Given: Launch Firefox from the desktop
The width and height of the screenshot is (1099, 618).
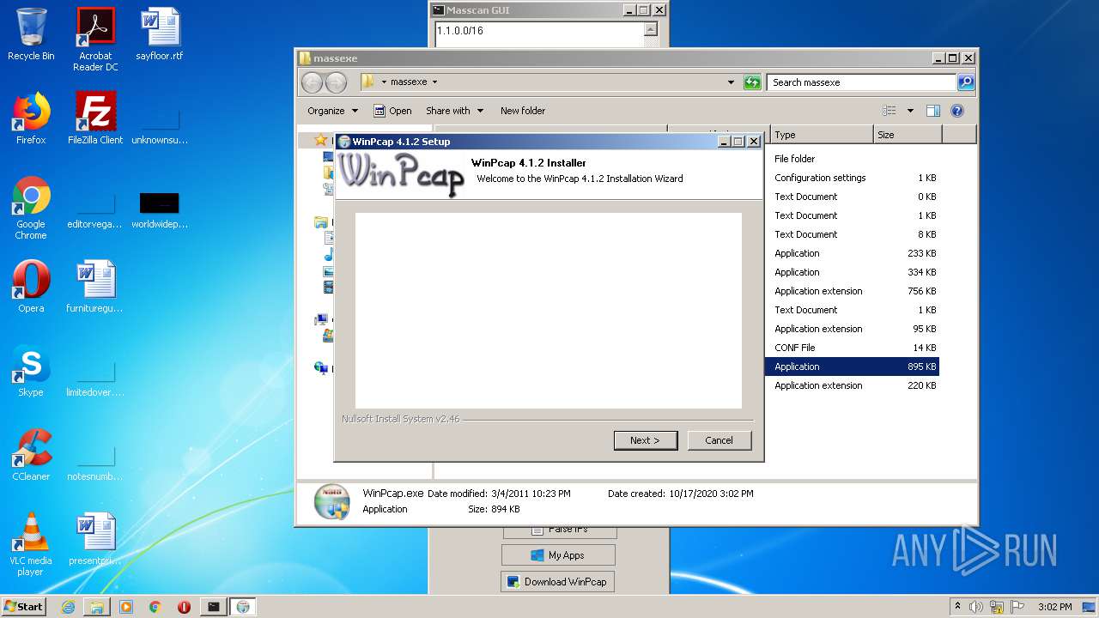Looking at the screenshot, I should 31,118.
